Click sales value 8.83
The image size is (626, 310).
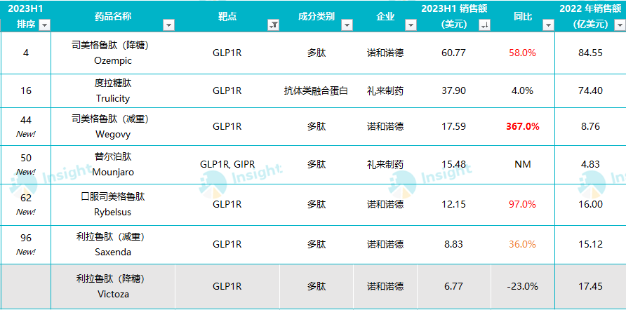coord(454,244)
